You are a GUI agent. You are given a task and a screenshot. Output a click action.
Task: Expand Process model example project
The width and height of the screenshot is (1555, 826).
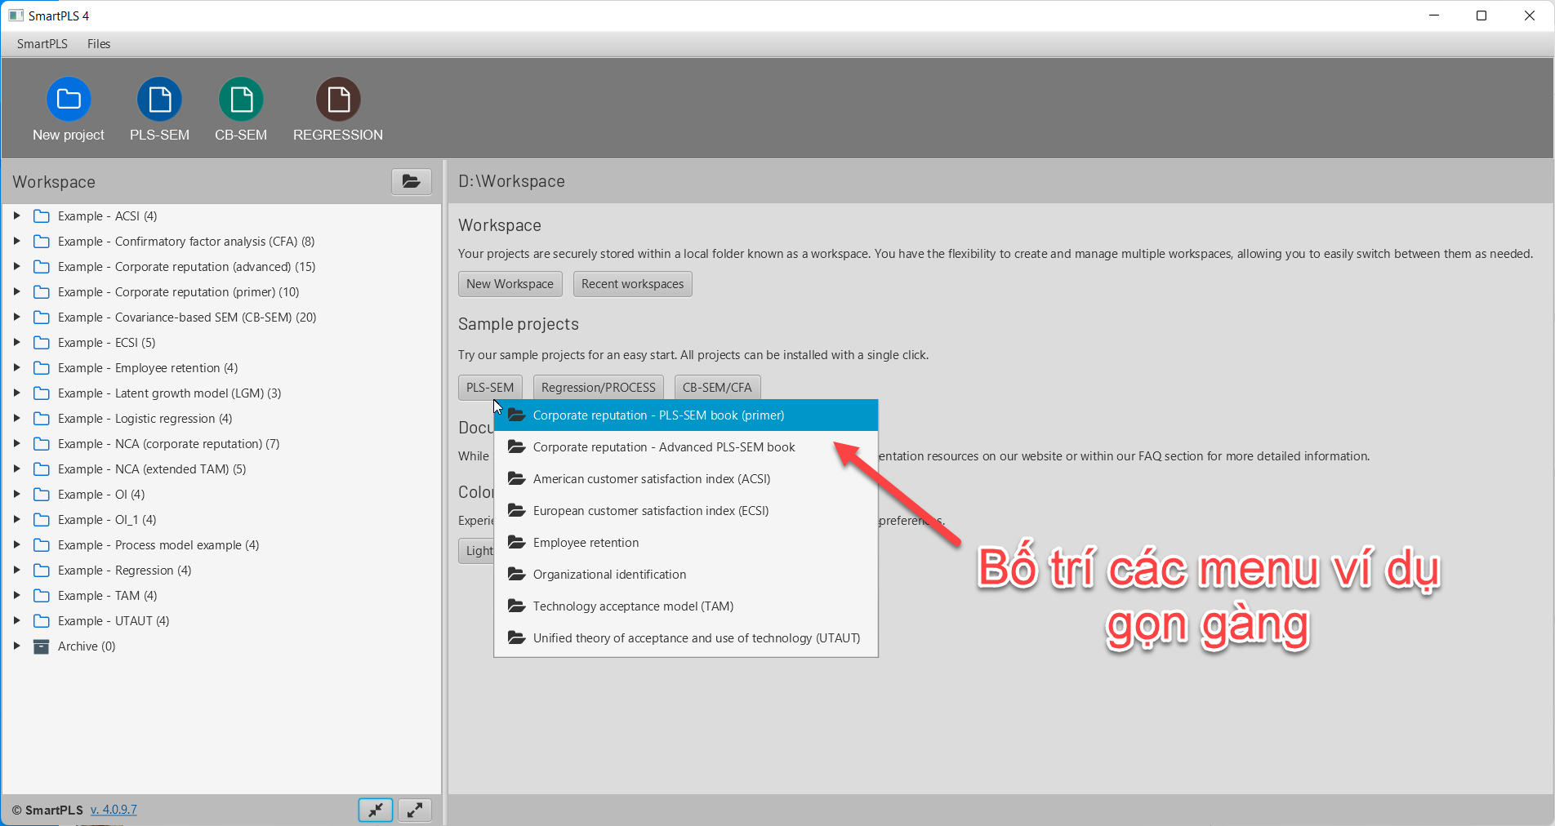tap(16, 545)
